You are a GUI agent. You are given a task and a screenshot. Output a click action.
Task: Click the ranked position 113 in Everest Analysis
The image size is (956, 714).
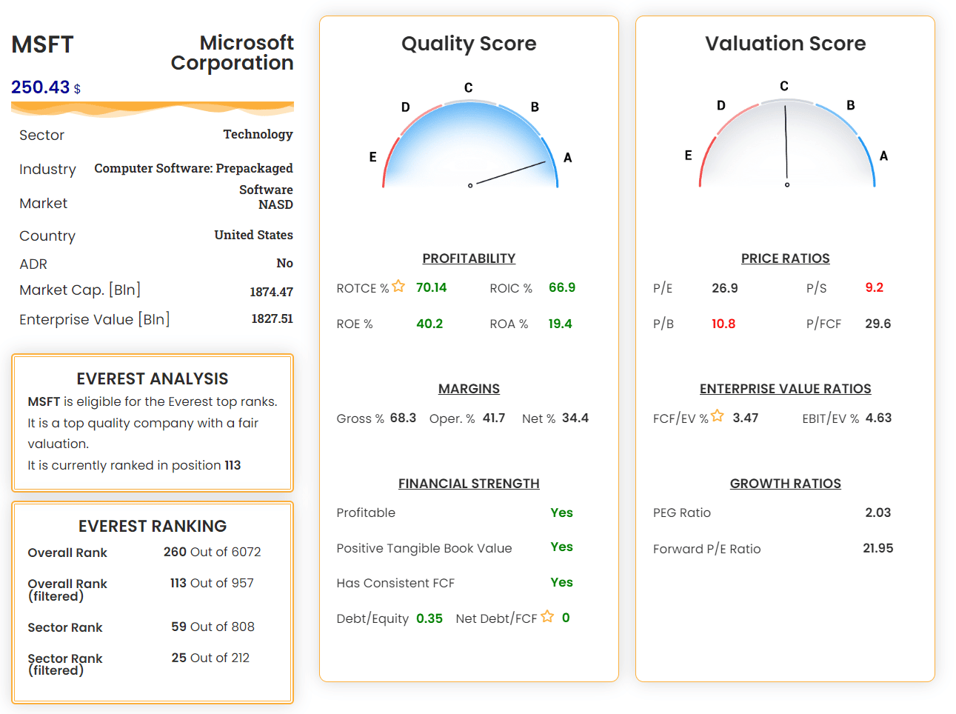click(233, 465)
